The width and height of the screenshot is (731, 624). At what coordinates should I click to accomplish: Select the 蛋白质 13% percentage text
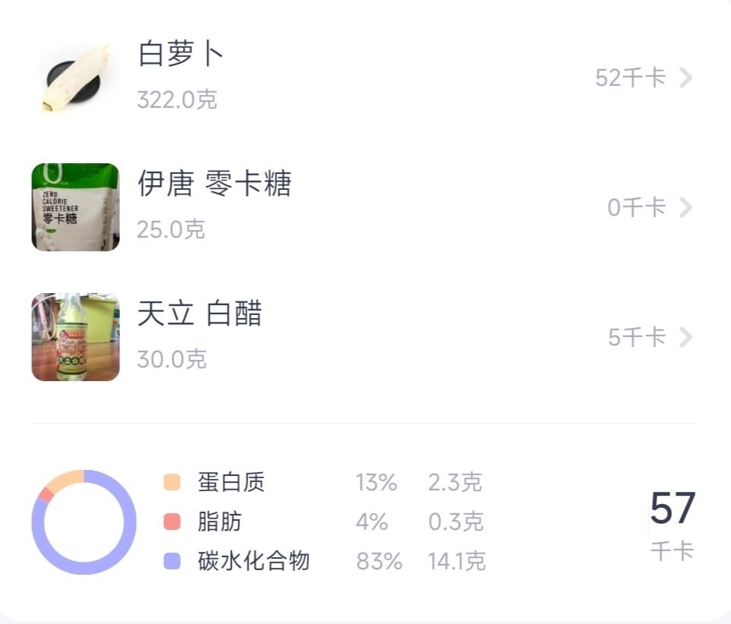coord(374,483)
